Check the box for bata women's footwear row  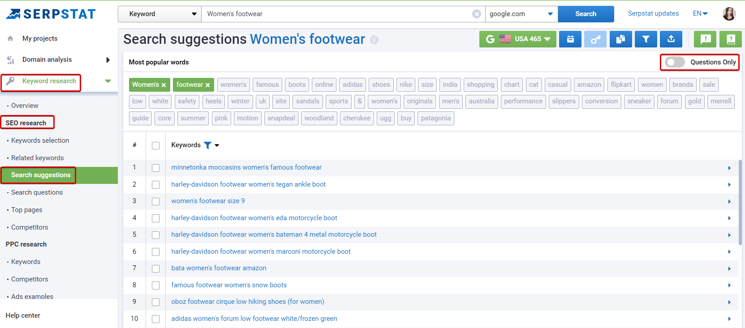(155, 268)
